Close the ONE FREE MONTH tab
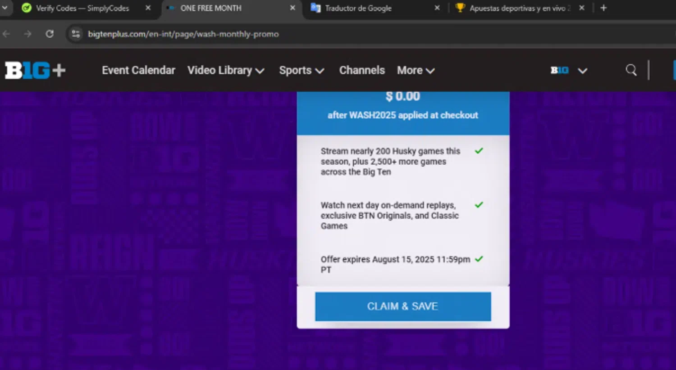The height and width of the screenshot is (370, 676). tap(292, 8)
